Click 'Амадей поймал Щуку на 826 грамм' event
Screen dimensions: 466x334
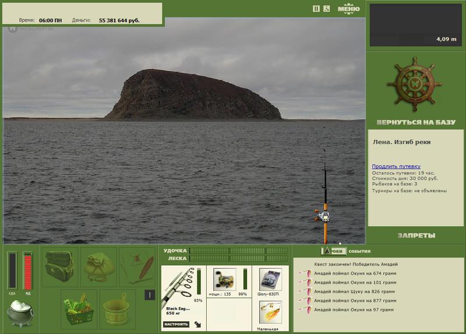(x=355, y=291)
